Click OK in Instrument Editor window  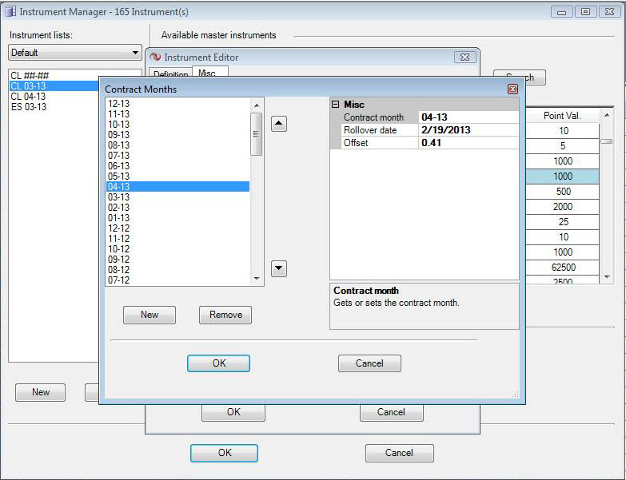tap(233, 412)
